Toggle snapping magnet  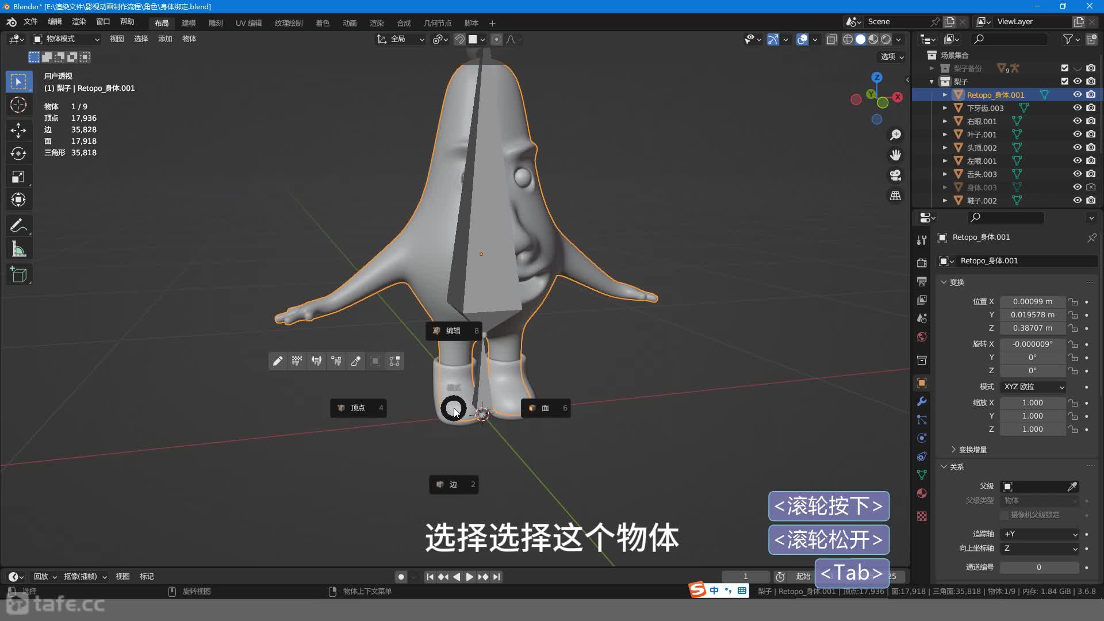(459, 39)
